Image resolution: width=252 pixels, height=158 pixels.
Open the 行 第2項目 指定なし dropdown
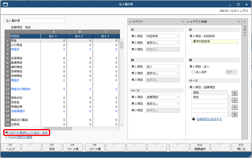(x=163, y=43)
